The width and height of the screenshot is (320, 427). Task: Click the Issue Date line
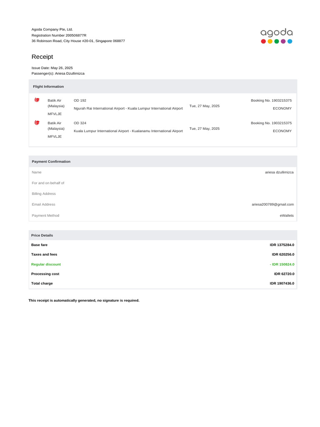pos(52,68)
